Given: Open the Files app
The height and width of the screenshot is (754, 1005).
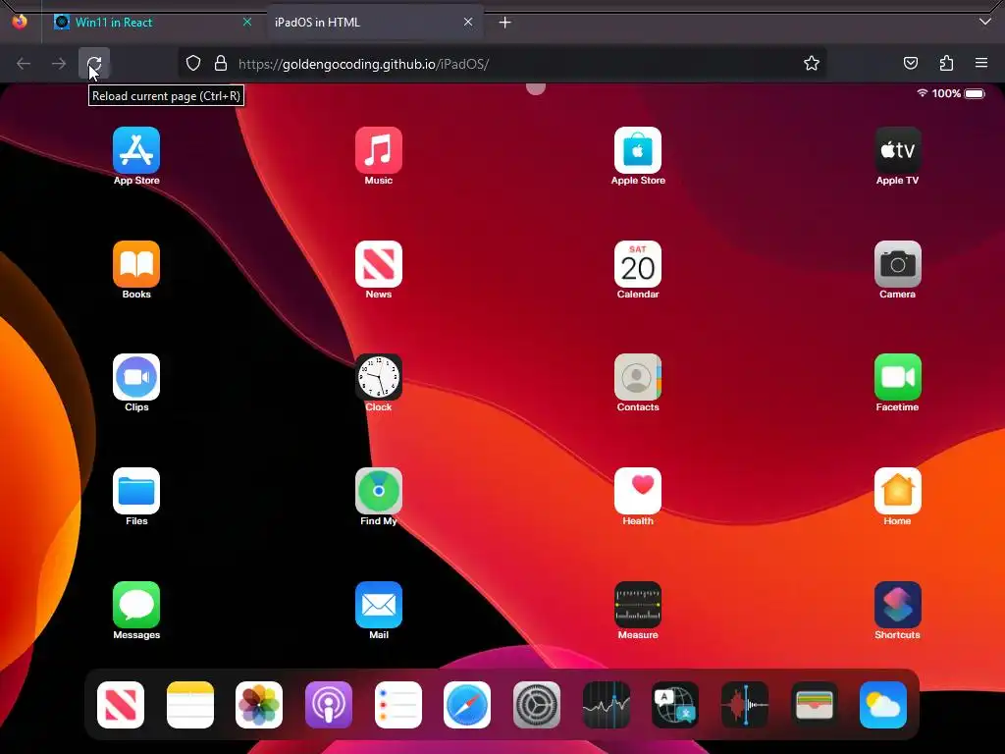Looking at the screenshot, I should [135, 491].
